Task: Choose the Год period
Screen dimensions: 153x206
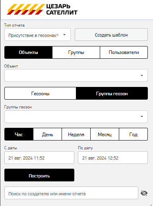Action: [134, 135]
